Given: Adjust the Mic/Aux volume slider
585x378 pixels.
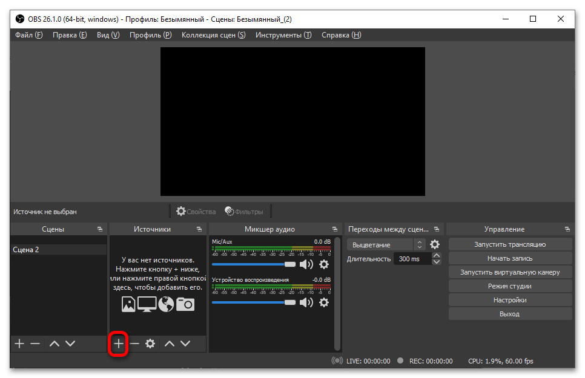Looking at the screenshot, I should coord(254,264).
